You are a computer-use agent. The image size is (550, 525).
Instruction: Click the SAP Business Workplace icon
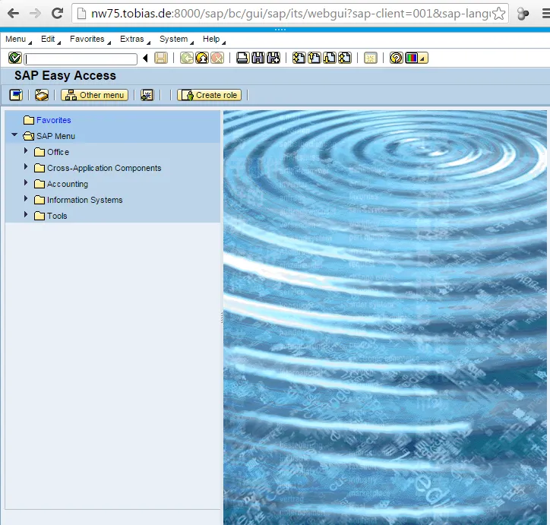point(42,95)
